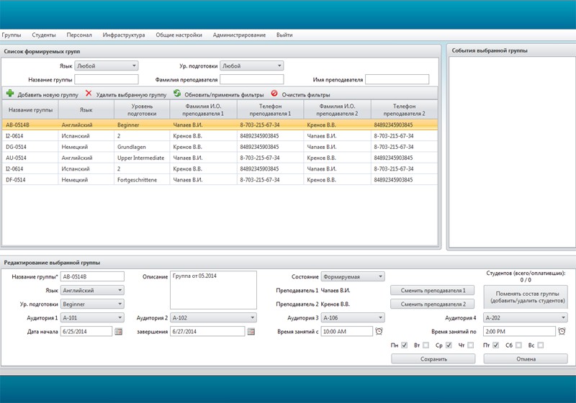Check the Сб weekday checkbox

[518, 345]
